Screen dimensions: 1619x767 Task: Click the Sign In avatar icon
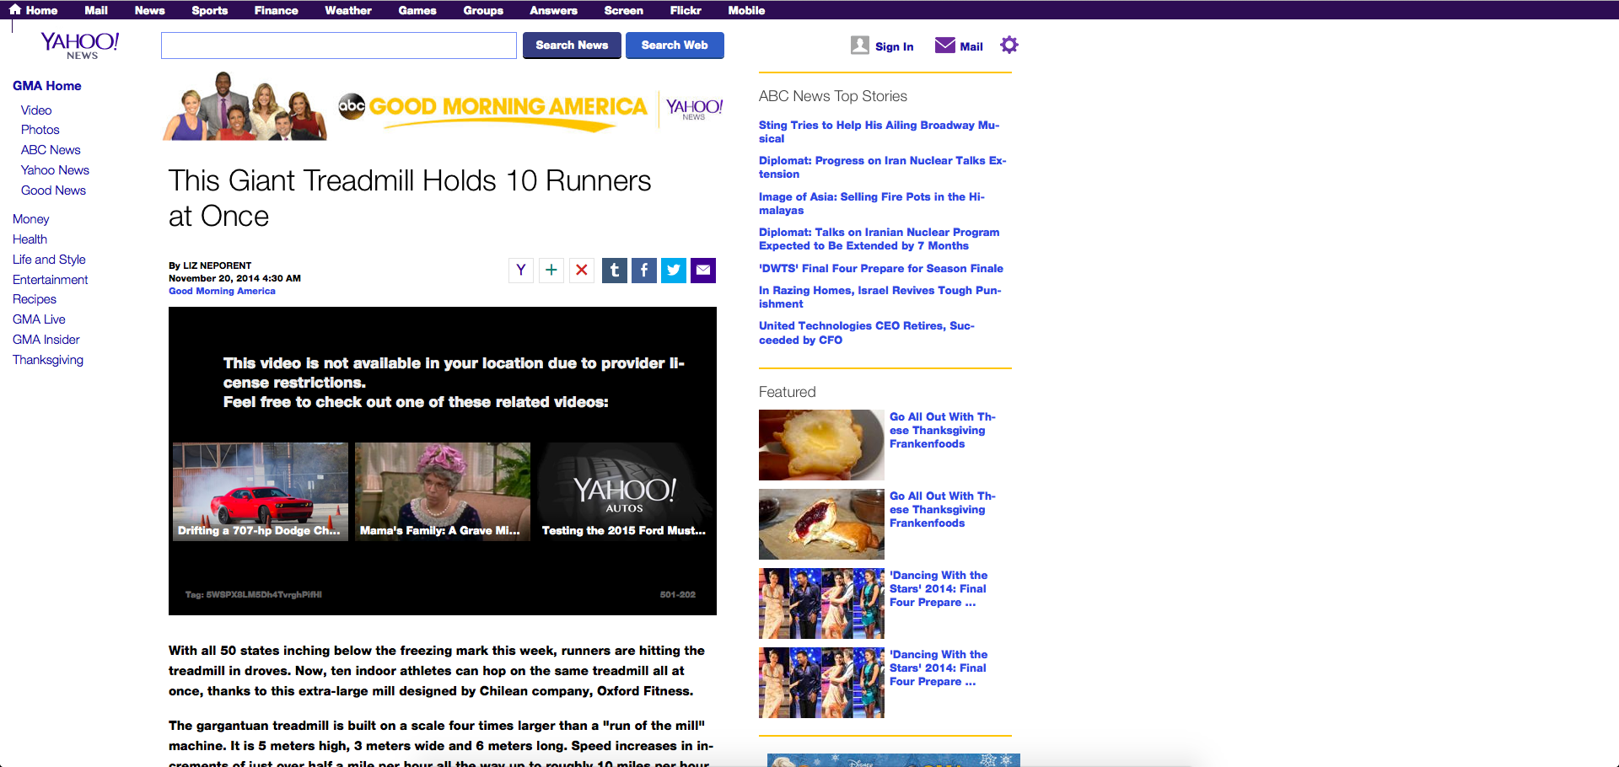[859, 45]
